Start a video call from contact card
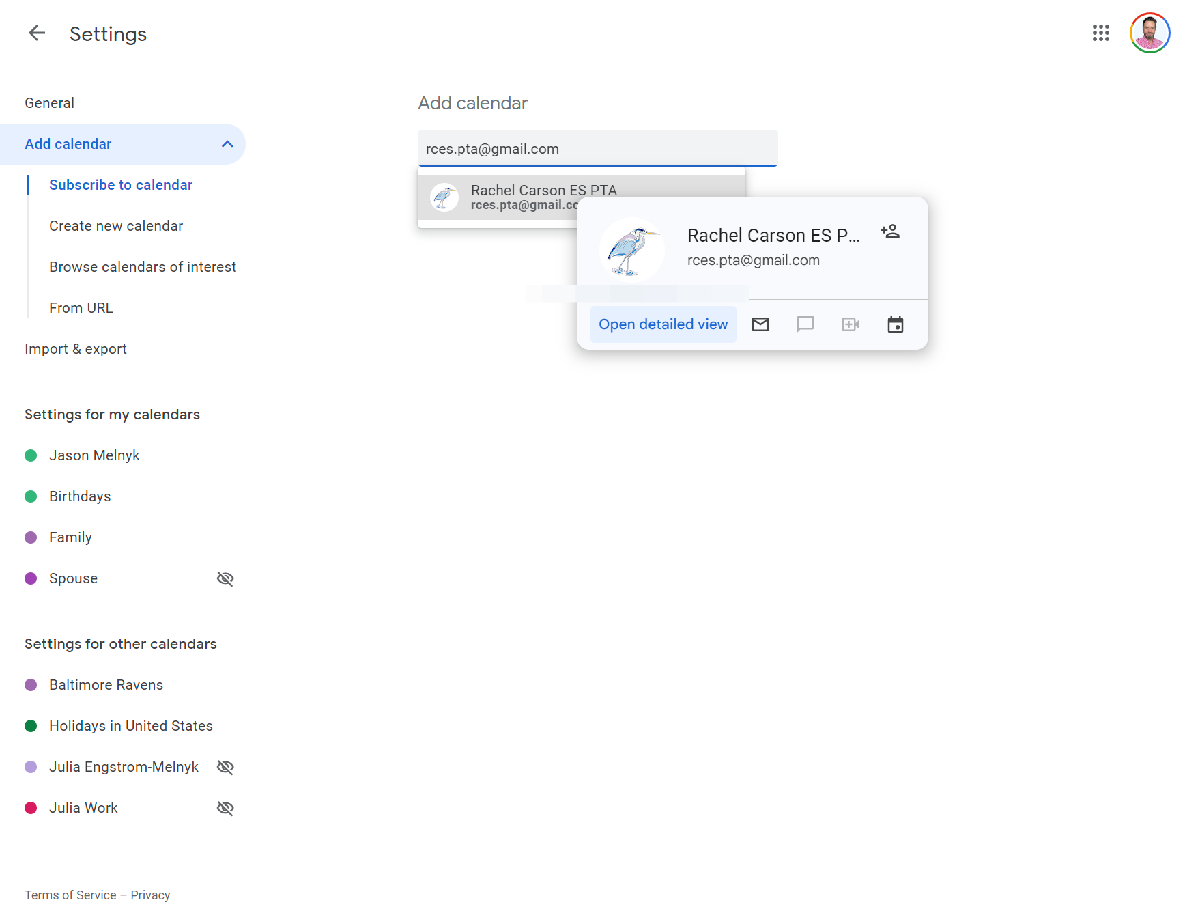The width and height of the screenshot is (1185, 911). tap(851, 324)
